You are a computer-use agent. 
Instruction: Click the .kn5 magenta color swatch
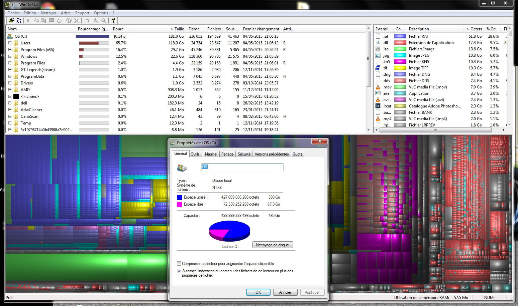coord(400,62)
